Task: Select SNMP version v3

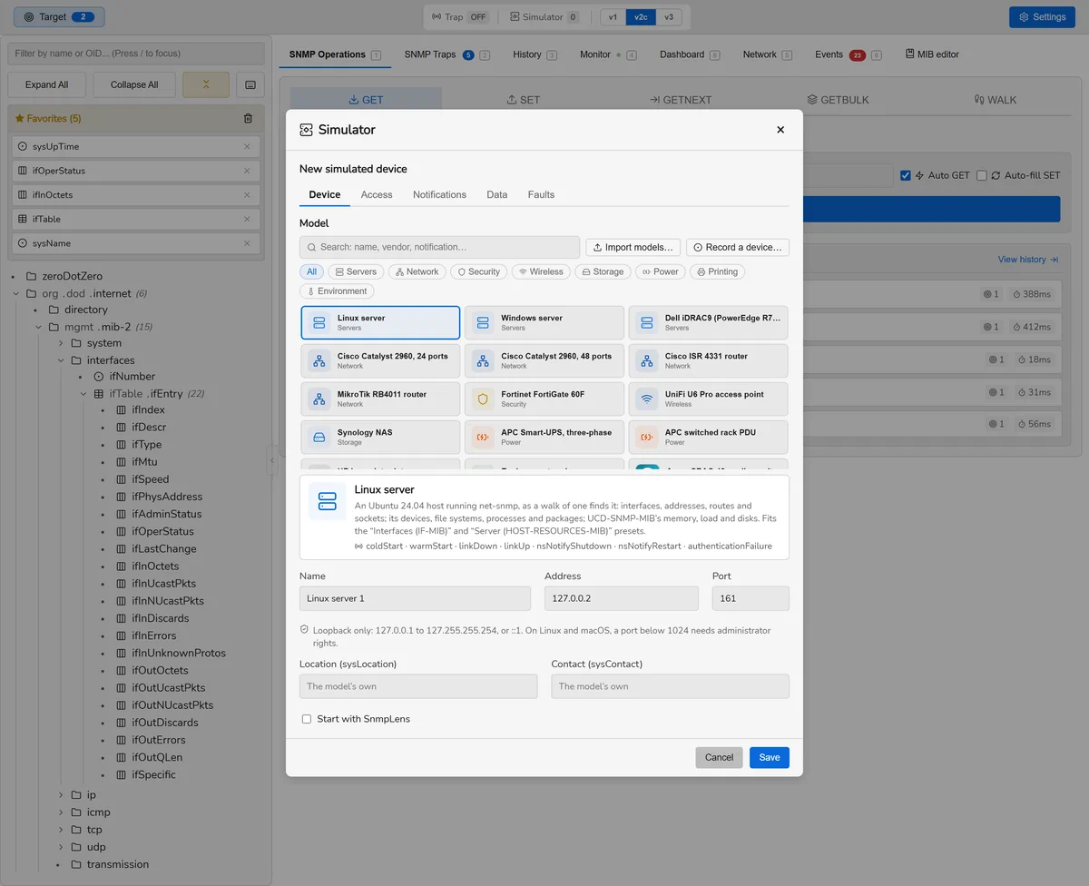Action: [x=669, y=17]
